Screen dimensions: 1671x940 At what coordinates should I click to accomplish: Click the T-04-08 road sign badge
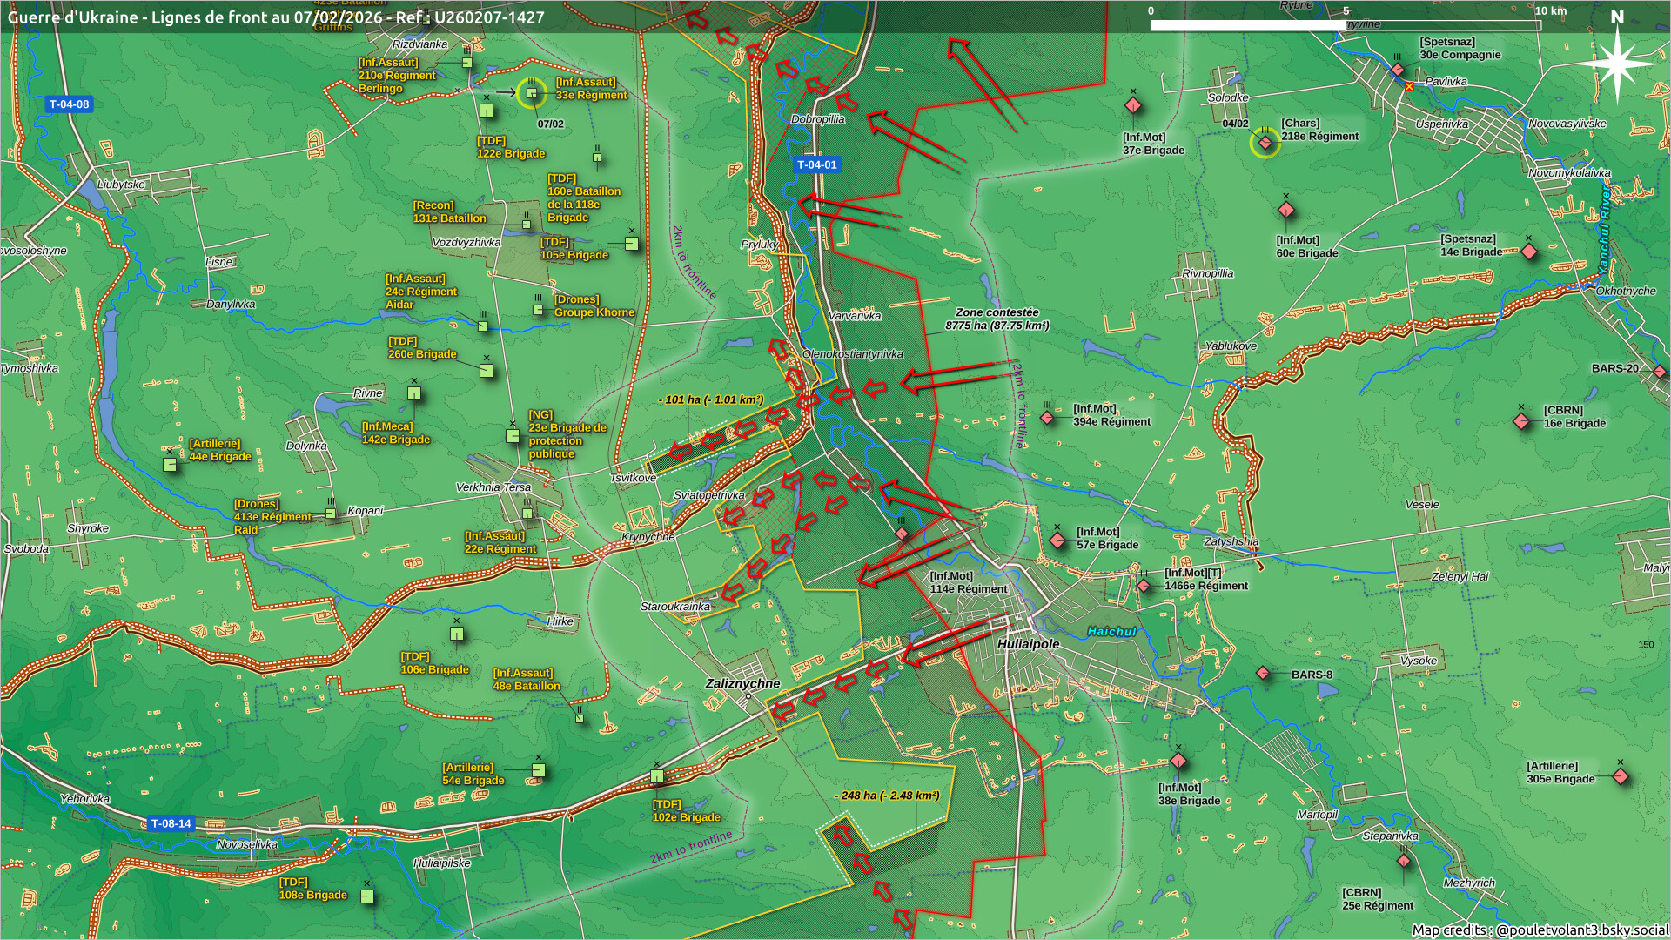(x=69, y=104)
